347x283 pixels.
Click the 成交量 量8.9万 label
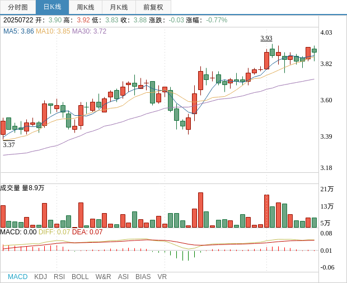(x=22, y=188)
